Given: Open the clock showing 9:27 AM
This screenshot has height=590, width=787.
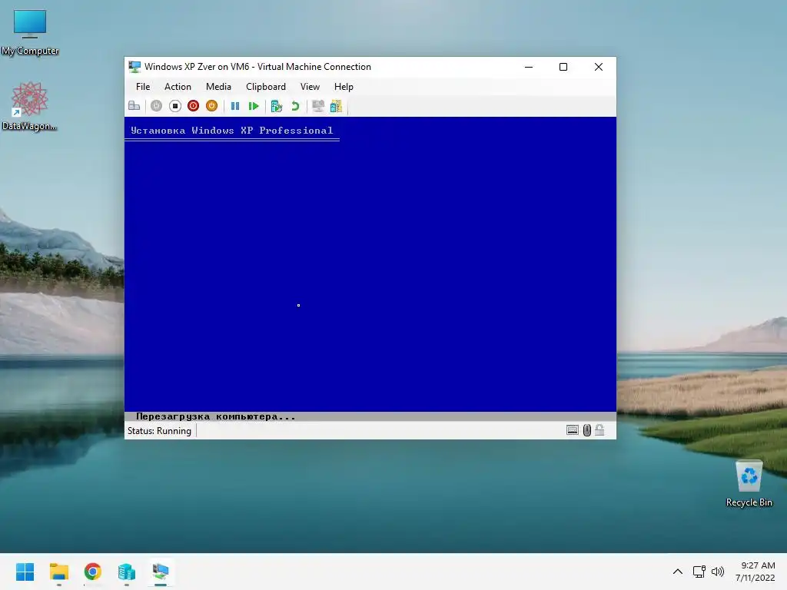Looking at the screenshot, I should pyautogui.click(x=755, y=572).
